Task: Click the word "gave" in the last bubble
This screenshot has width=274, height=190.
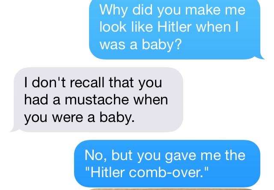Action: [x=180, y=156]
